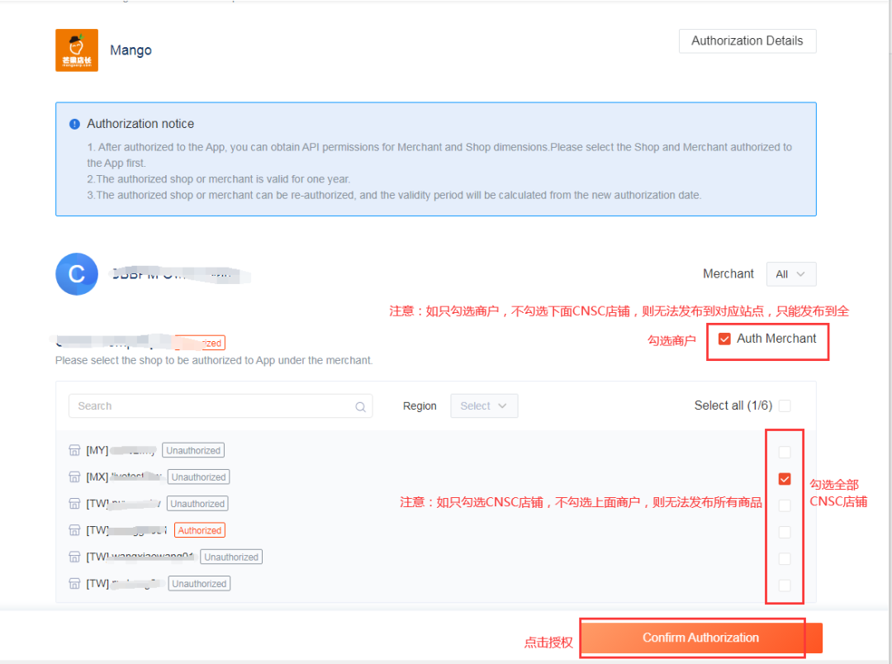Screen dimensions: 892x664
Task: Click shop icon beside [TW] wangxiaowang01
Action: pyautogui.click(x=75, y=557)
